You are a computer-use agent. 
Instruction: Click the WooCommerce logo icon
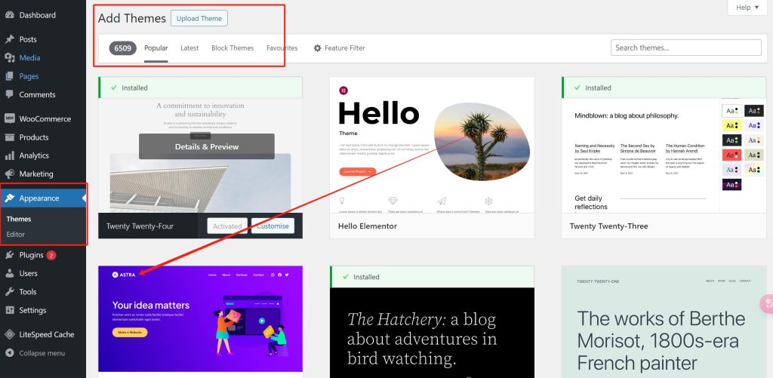[9, 118]
